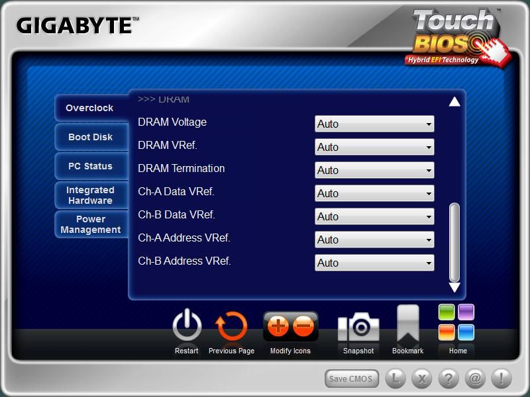The image size is (530, 397).
Task: Click the round L button
Action: tap(395, 378)
